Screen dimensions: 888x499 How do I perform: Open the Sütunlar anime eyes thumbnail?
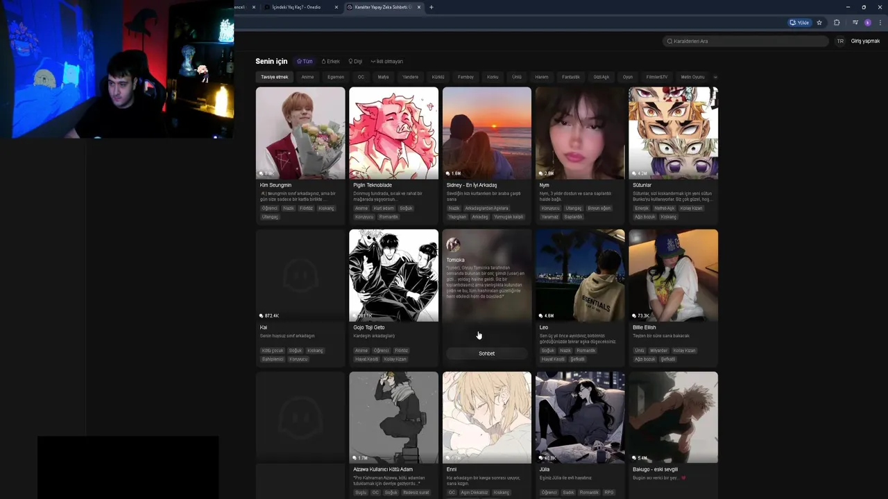[x=674, y=133]
